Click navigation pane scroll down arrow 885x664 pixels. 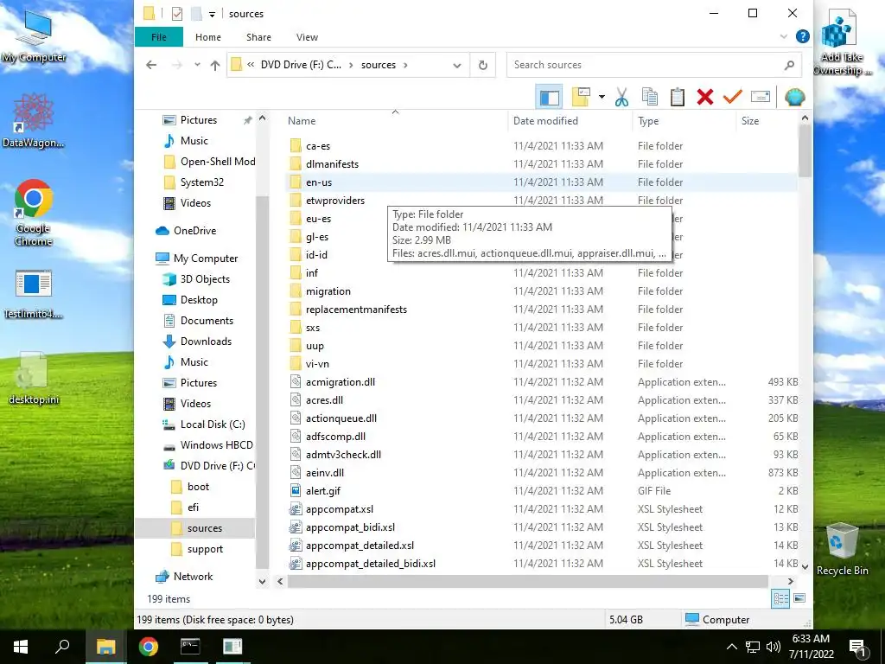click(262, 581)
